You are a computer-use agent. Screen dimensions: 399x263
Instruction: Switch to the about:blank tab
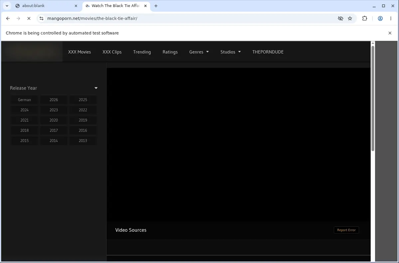47,6
